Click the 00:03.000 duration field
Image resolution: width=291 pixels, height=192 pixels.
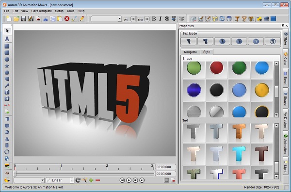coord(165,174)
